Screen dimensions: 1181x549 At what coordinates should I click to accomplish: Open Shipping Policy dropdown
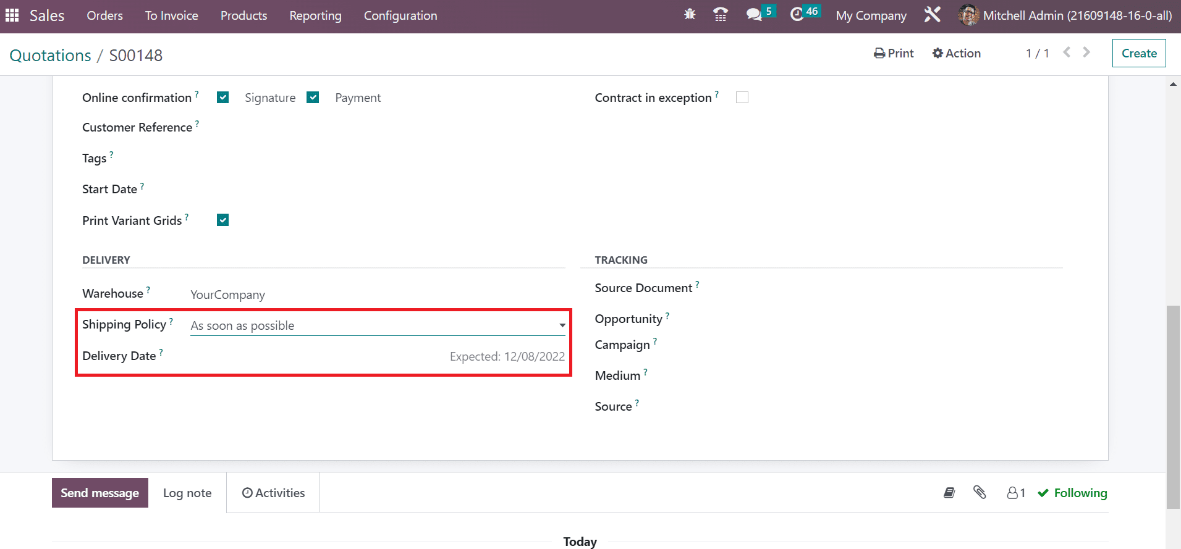[378, 325]
